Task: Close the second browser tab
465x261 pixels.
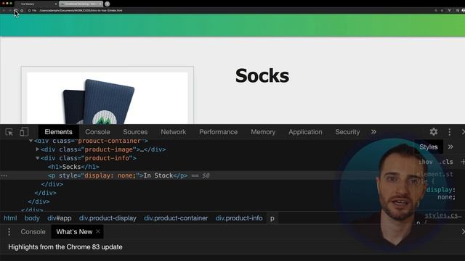Action: point(100,4)
